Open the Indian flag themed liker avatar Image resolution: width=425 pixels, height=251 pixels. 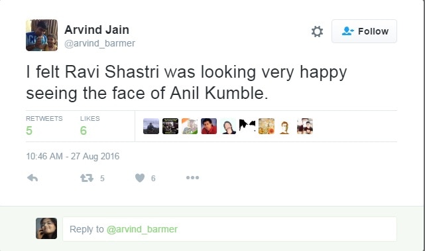click(x=190, y=126)
